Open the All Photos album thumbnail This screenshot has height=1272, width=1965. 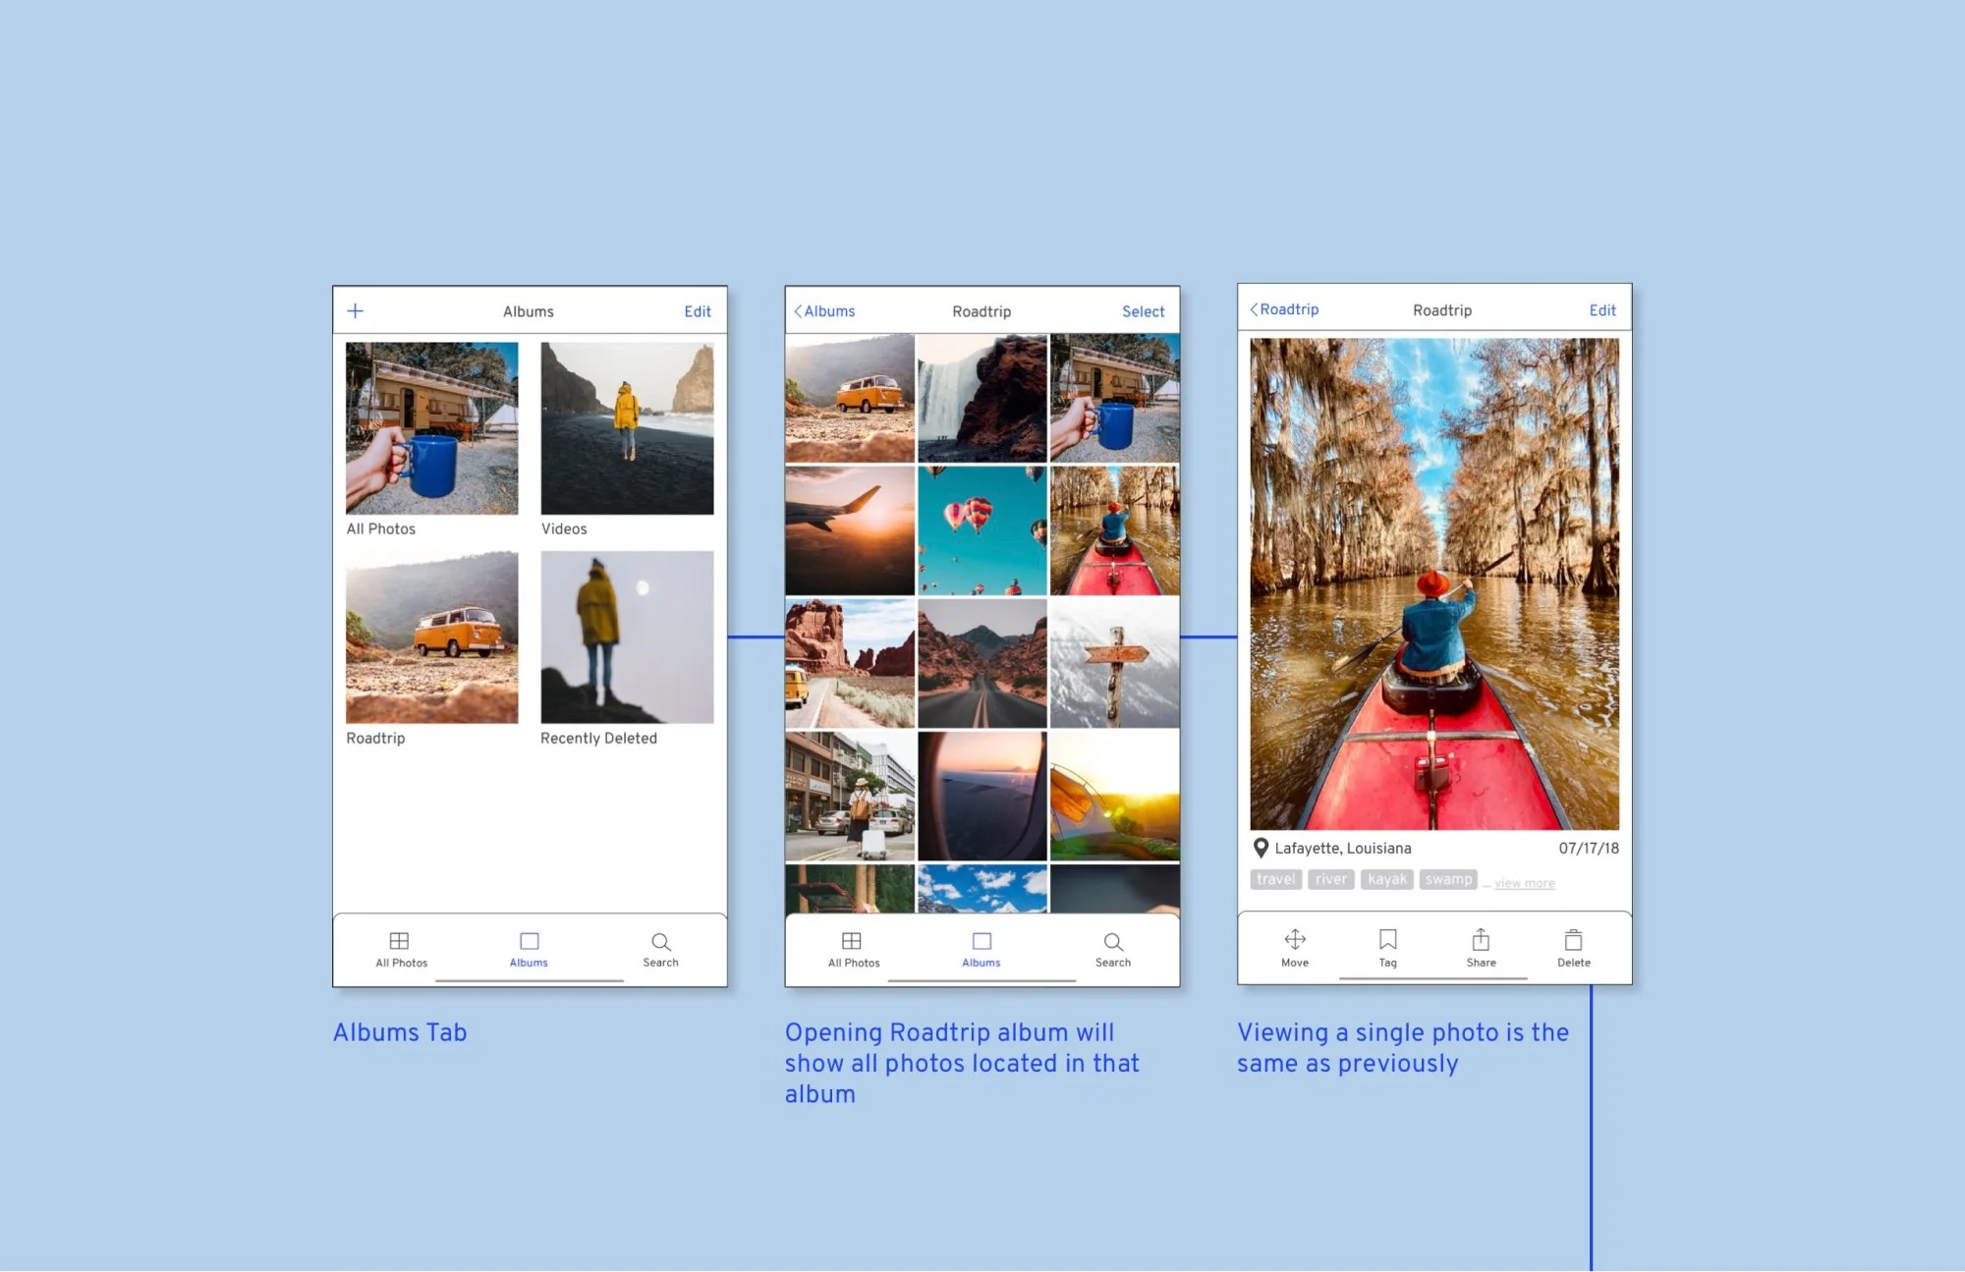[x=431, y=428]
